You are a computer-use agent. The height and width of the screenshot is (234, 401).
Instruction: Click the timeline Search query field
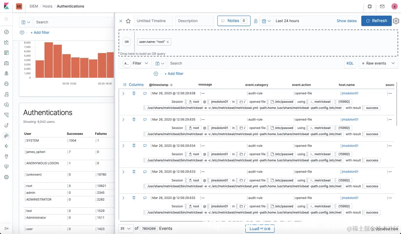point(255,63)
